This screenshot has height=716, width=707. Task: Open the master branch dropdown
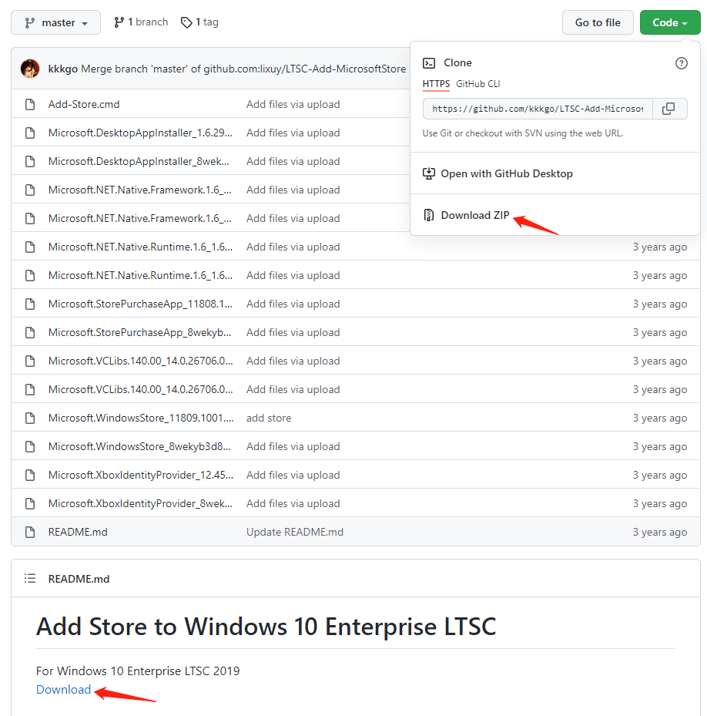point(55,22)
